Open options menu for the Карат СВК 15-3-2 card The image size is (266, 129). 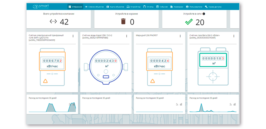tap(127, 36)
